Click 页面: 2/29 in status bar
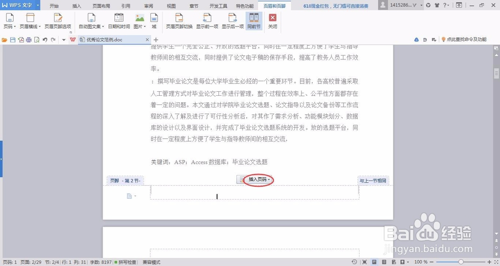Viewport: 500px width, 266px height. pos(31,262)
